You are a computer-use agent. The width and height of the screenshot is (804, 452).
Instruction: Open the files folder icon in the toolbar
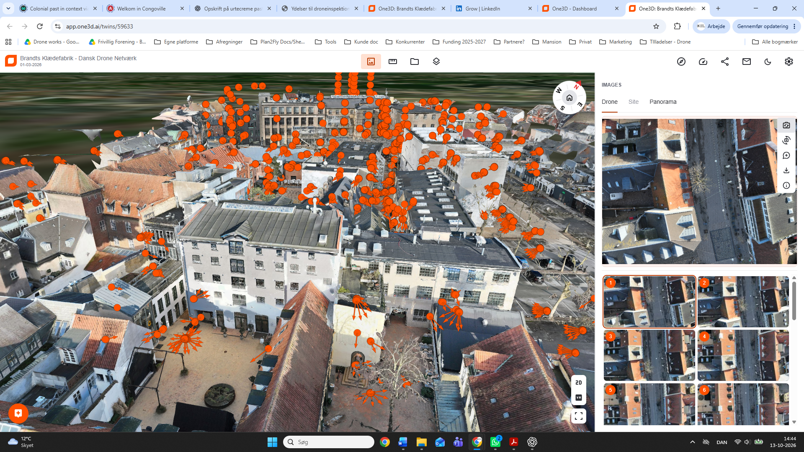pos(415,62)
